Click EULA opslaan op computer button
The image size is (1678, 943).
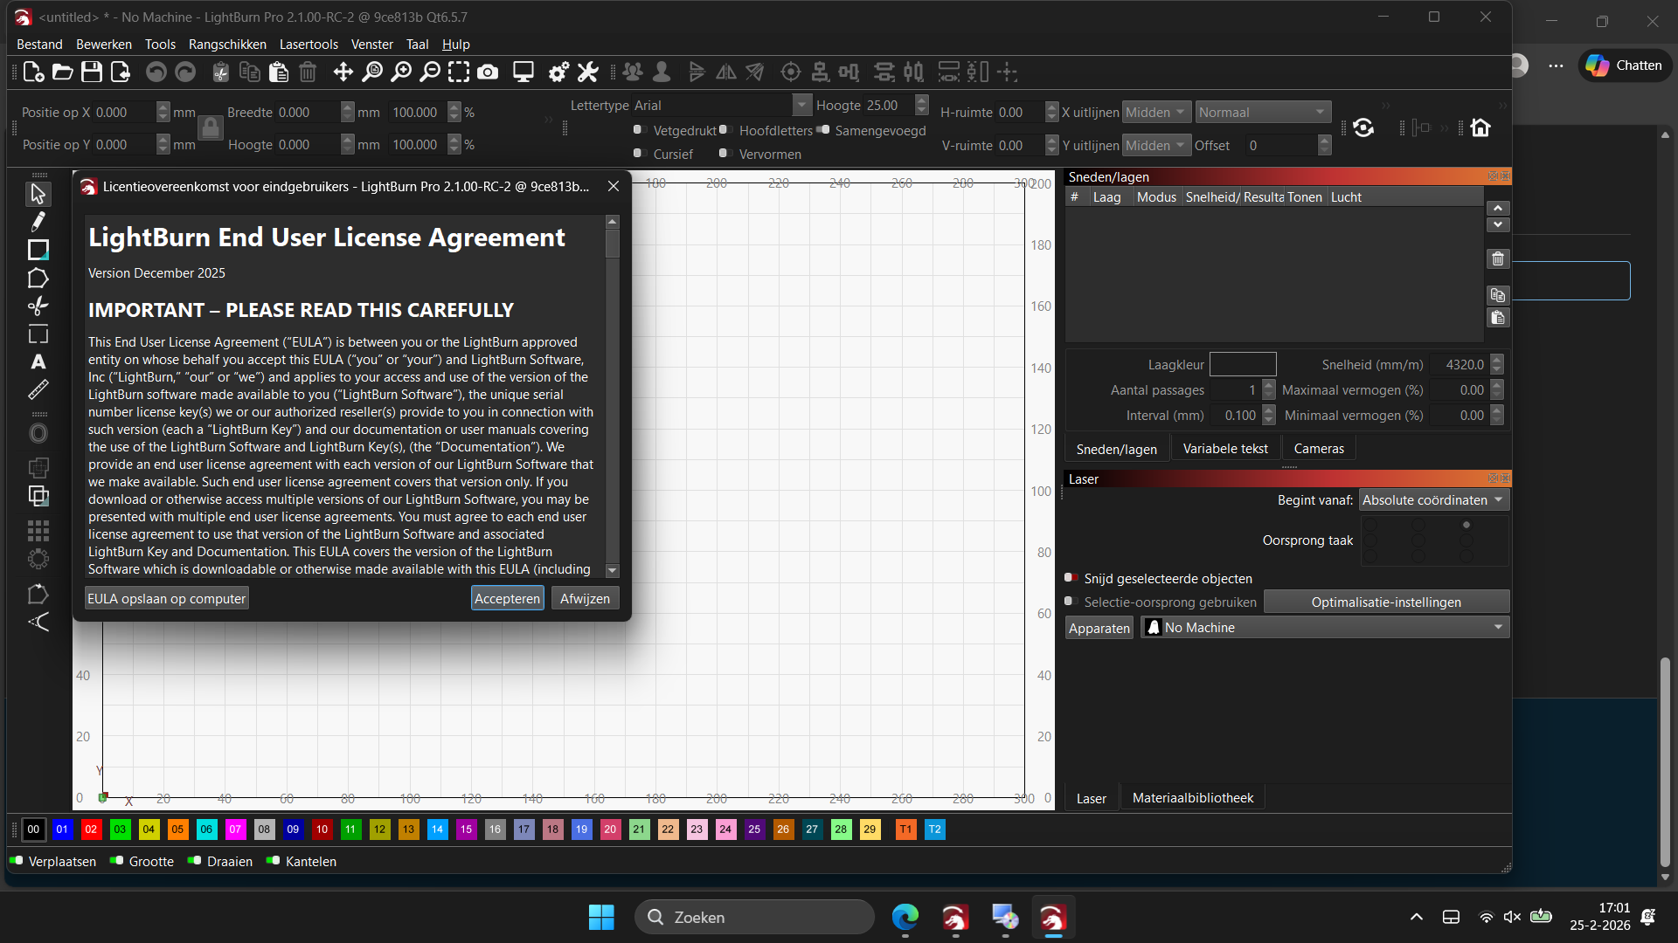click(166, 598)
